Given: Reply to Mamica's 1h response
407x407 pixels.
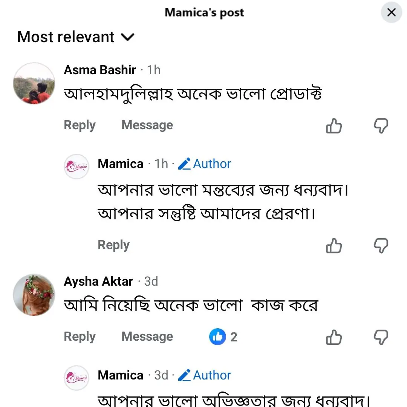Looking at the screenshot, I should click(113, 245).
